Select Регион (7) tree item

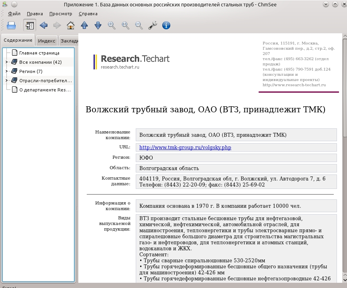coord(31,71)
